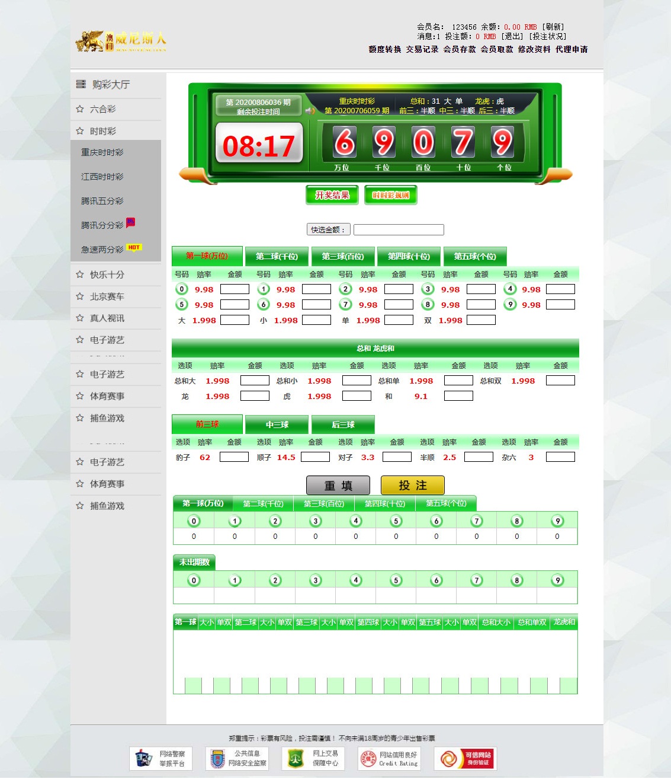
Task: Open the 开奖结果 results page
Action: click(x=332, y=195)
